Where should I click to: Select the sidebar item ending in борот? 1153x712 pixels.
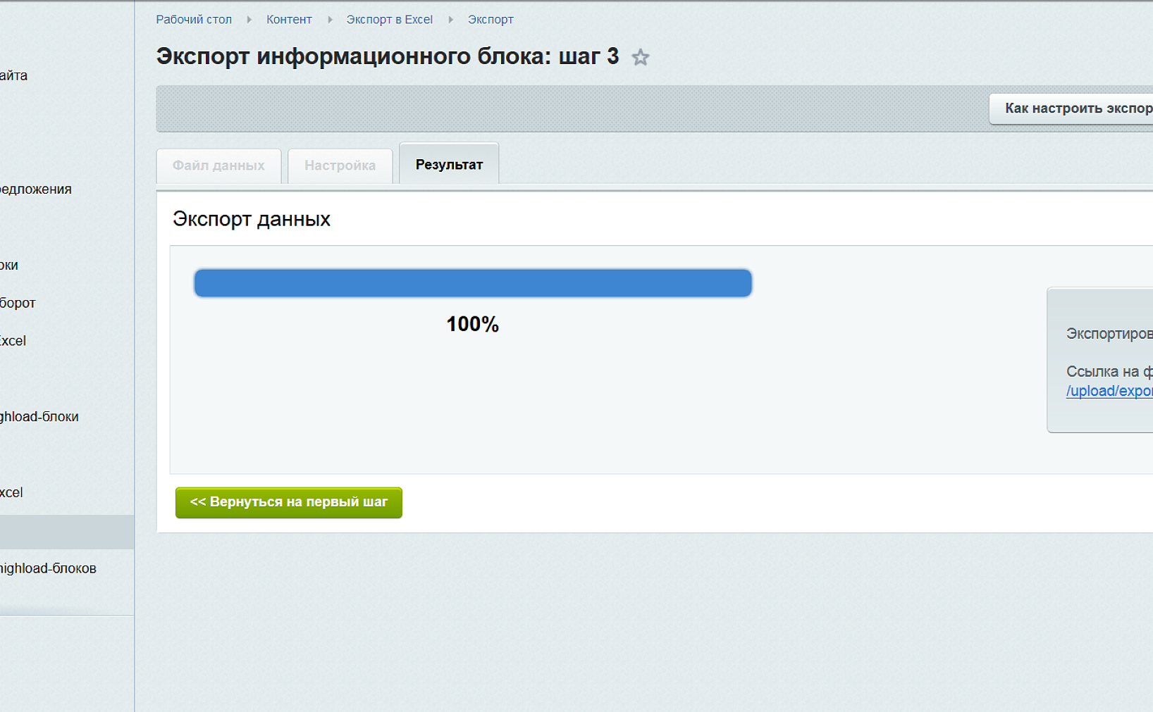(x=18, y=303)
